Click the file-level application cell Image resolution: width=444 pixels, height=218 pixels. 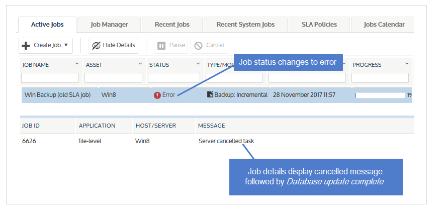tap(90, 141)
